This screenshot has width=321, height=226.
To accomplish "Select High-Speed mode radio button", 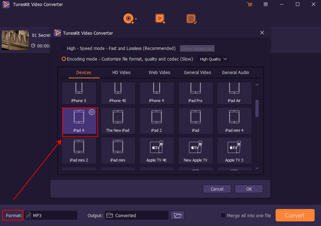I will point(64,49).
